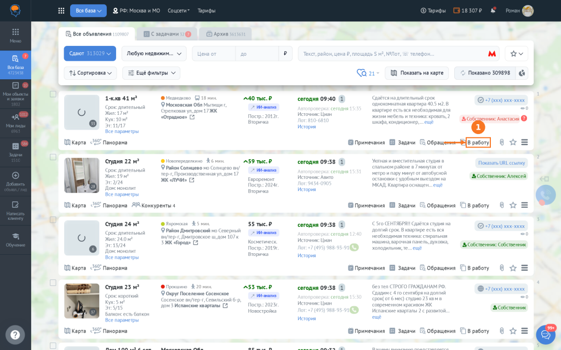The height and width of the screenshot is (350, 561).
Task: Switch to Архив tab
Action: click(x=225, y=34)
